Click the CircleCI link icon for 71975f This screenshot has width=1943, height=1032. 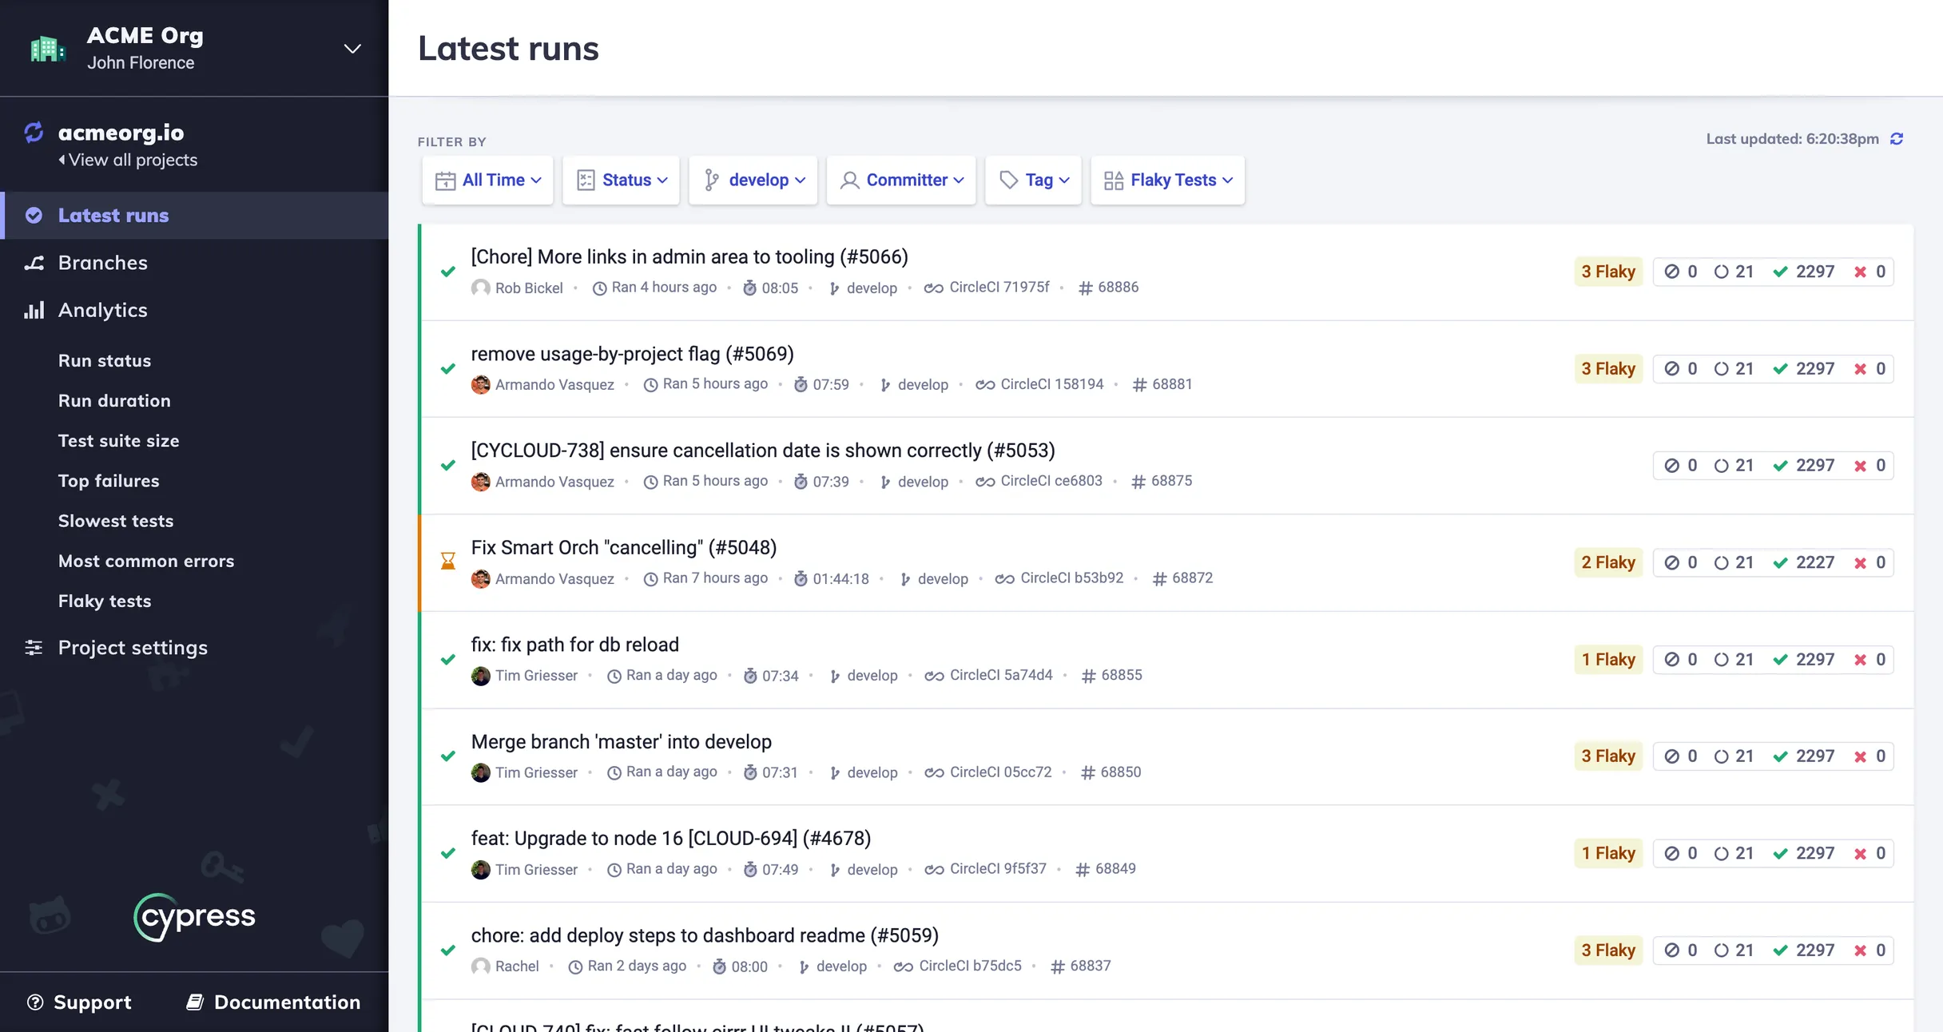933,288
